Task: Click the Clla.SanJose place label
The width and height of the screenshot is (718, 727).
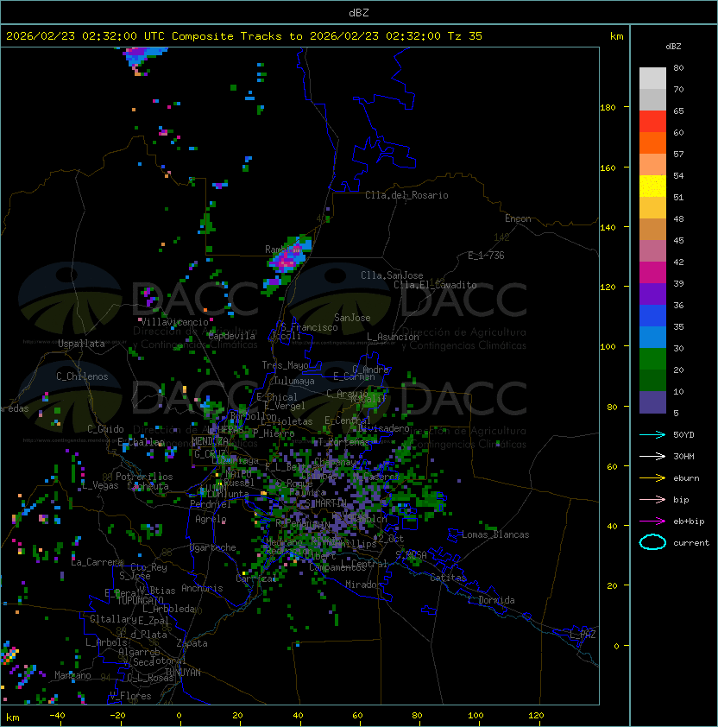Action: tap(392, 275)
